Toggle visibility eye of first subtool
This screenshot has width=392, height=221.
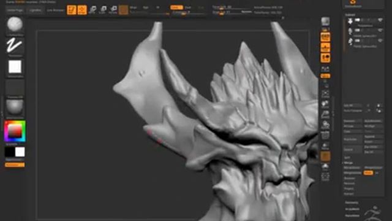[x=380, y=20]
